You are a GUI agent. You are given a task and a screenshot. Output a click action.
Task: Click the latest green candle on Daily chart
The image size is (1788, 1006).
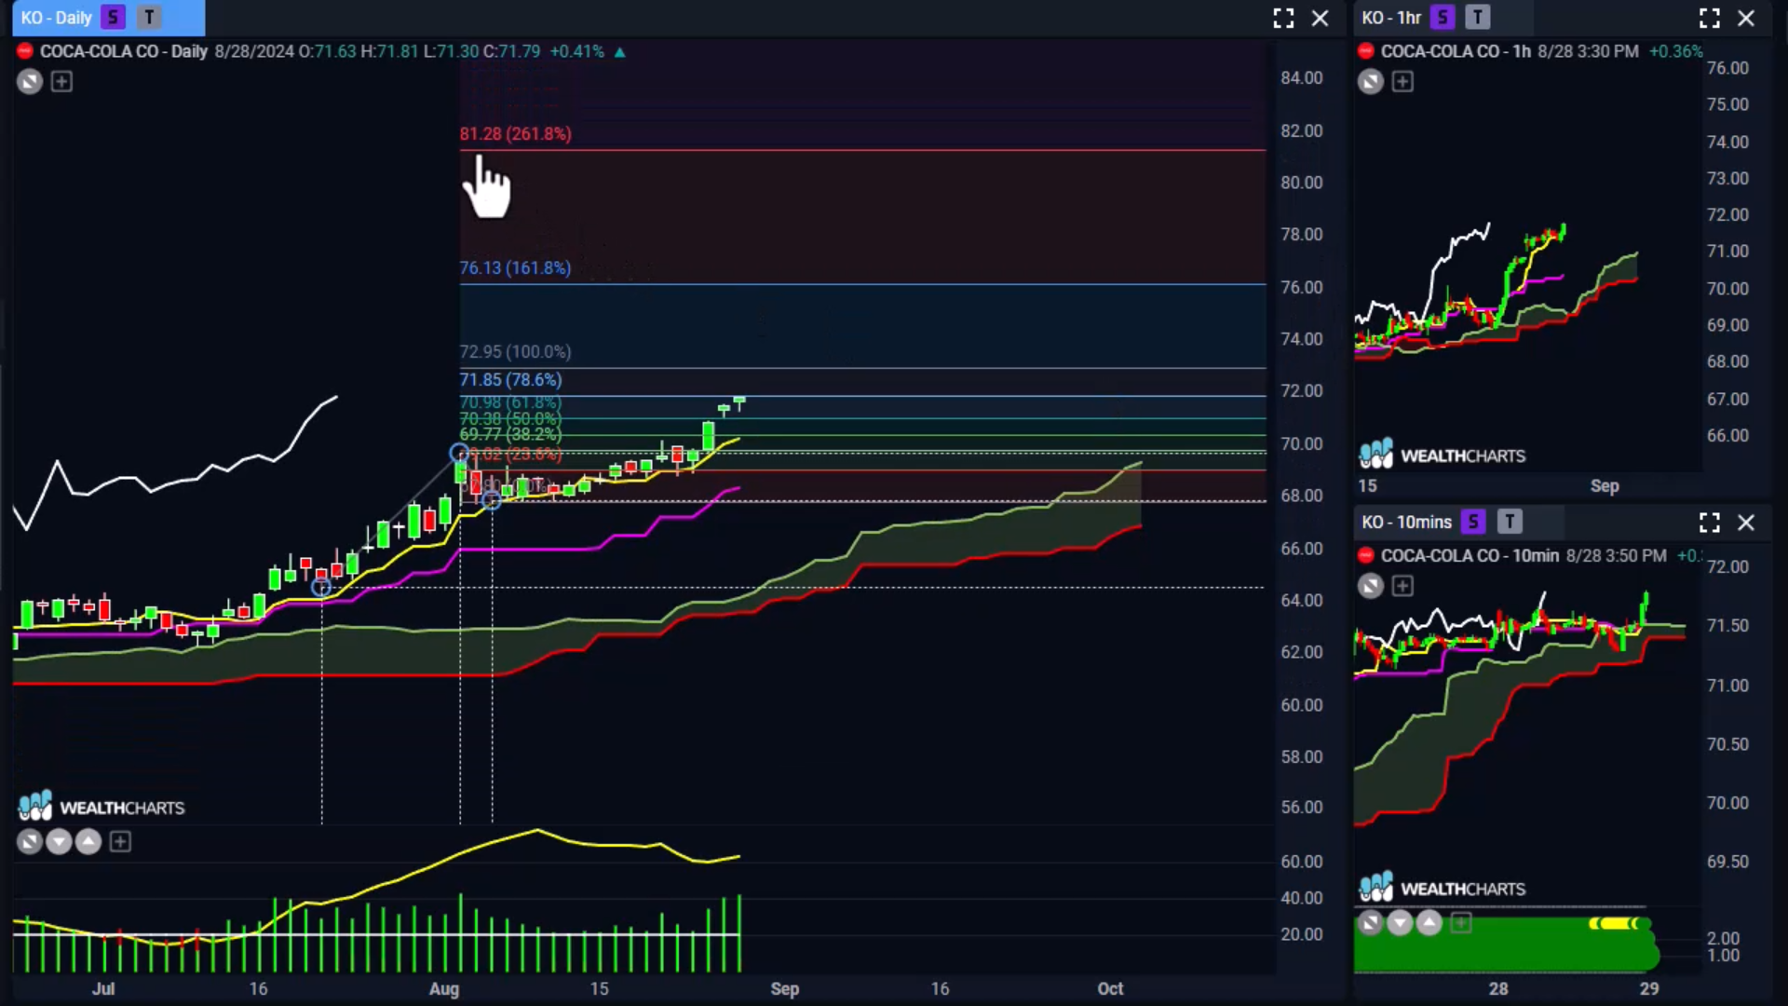click(x=739, y=402)
